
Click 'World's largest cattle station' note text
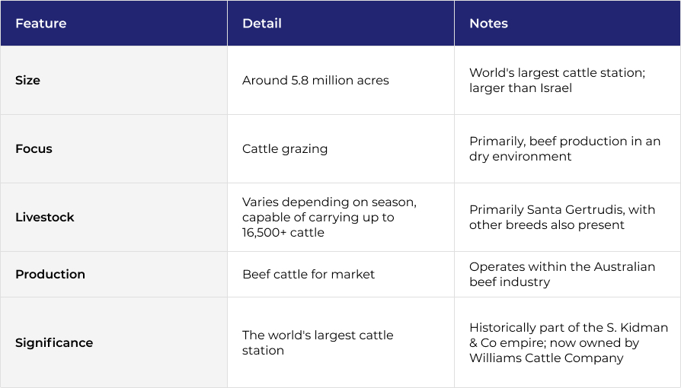[557, 73]
